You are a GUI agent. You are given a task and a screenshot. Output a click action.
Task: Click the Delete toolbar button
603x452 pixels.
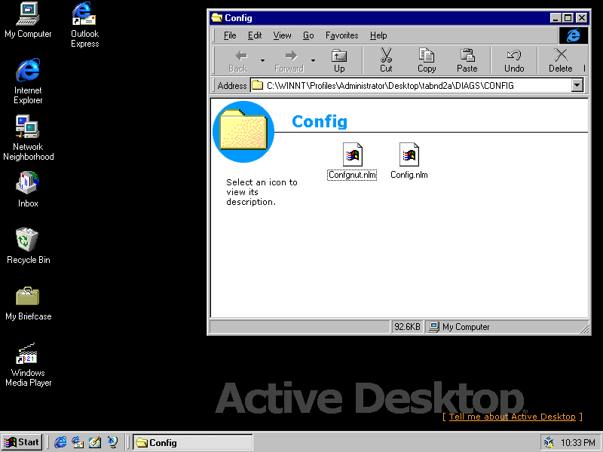coord(560,61)
